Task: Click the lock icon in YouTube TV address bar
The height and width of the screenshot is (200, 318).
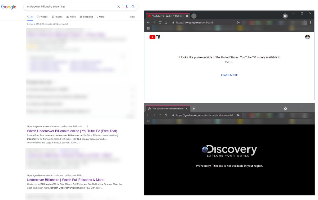Action: pyautogui.click(x=173, y=22)
